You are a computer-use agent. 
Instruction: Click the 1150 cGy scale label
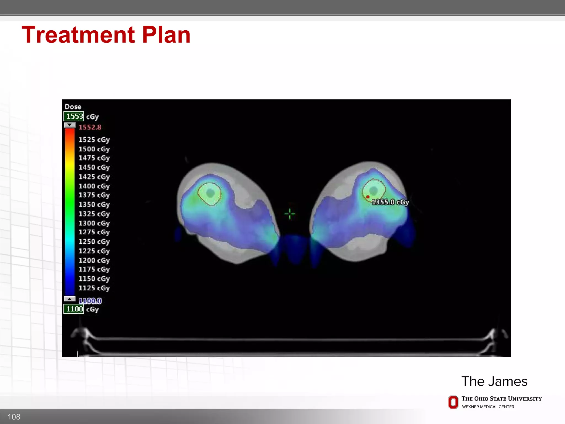(x=94, y=279)
